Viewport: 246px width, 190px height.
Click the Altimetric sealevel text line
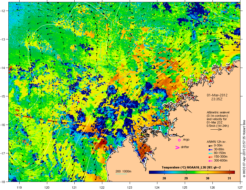pyautogui.click(x=218, y=112)
